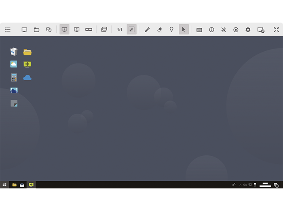The height and width of the screenshot is (211, 283).
Task: Click the stacked windows icon in toolbar
Action: pos(104,29)
